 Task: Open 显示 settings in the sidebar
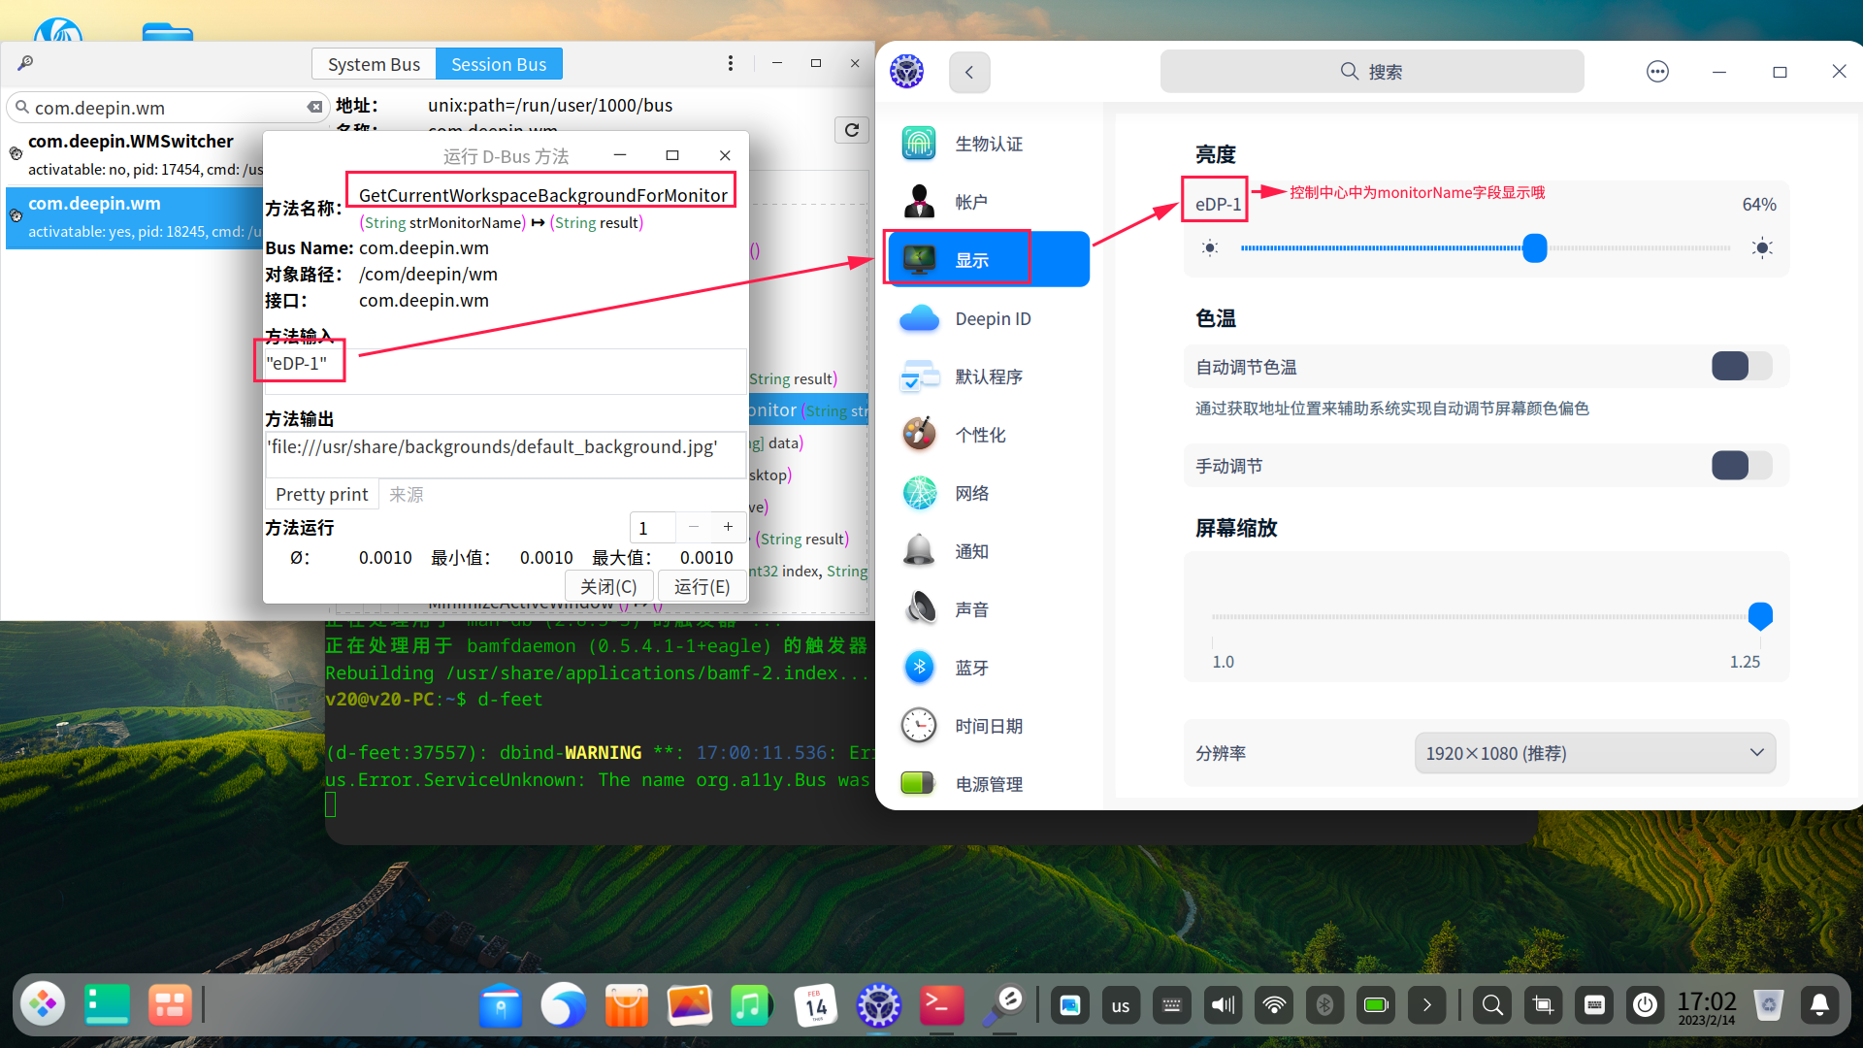point(971,259)
